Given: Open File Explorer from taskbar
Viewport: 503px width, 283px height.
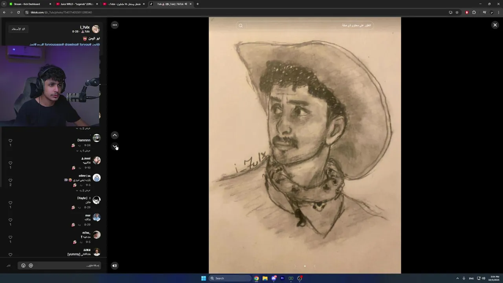Looking at the screenshot, I should pos(265,278).
